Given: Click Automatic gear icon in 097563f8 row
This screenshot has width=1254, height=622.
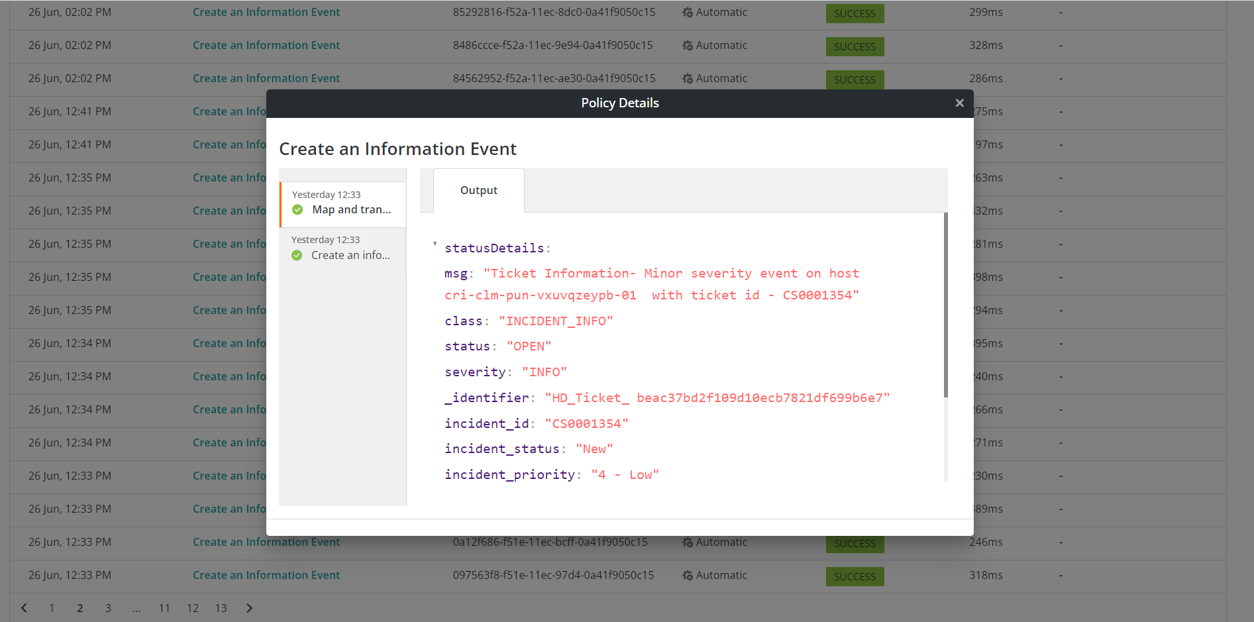Looking at the screenshot, I should [x=688, y=576].
